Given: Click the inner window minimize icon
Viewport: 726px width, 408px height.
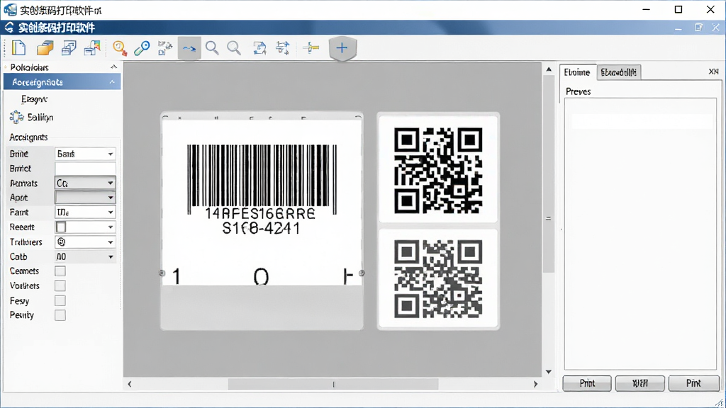Looking at the screenshot, I should point(678,28).
